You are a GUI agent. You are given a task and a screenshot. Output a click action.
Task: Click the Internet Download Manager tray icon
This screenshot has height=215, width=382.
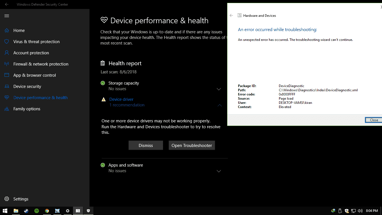(333, 211)
